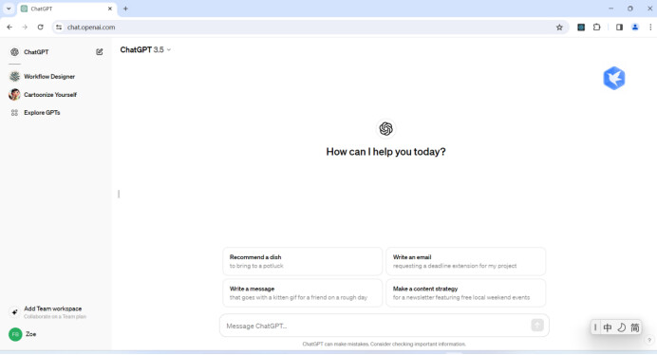The height and width of the screenshot is (355, 657).
Task: Expand the ChatGPT 3.5 model dropdown
Action: pyautogui.click(x=145, y=49)
